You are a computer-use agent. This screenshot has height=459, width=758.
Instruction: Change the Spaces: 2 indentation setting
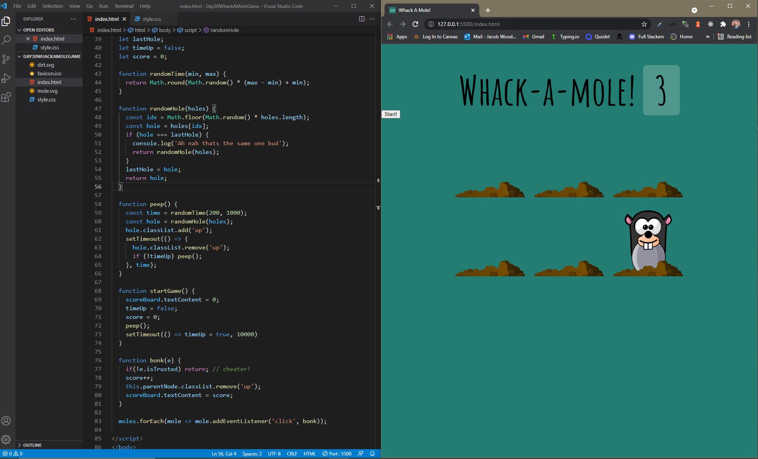[252, 454]
